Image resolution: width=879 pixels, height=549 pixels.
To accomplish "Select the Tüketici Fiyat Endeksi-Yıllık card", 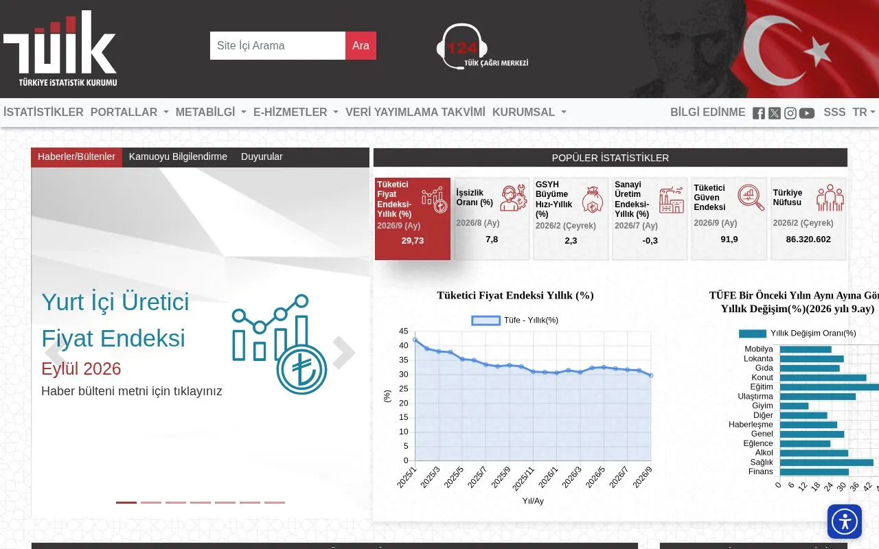I will [413, 219].
